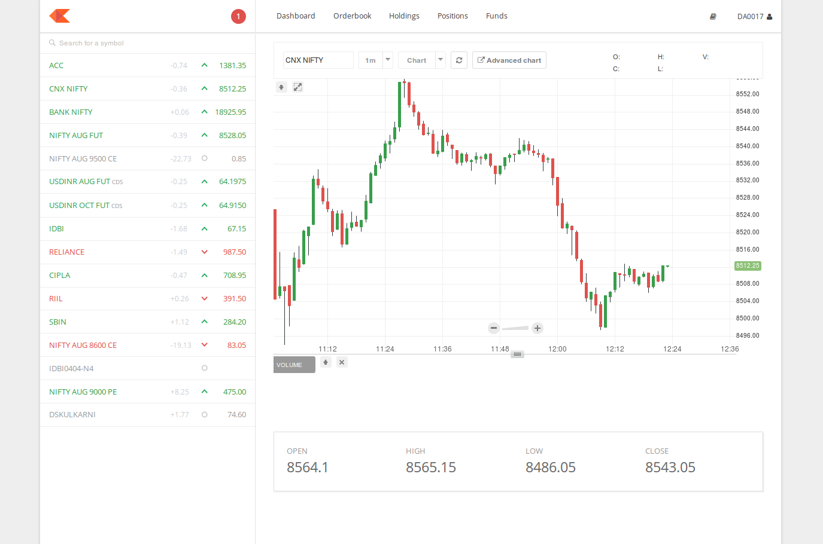
Task: Select the search magnifier icon in the watchlist
Action: pos(53,42)
